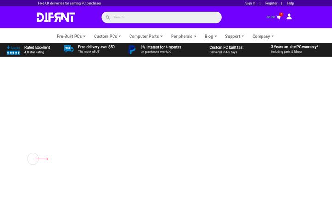332x208 pixels.
Task: Click '3 Years on-site PC warranty' text
Action: click(295, 47)
